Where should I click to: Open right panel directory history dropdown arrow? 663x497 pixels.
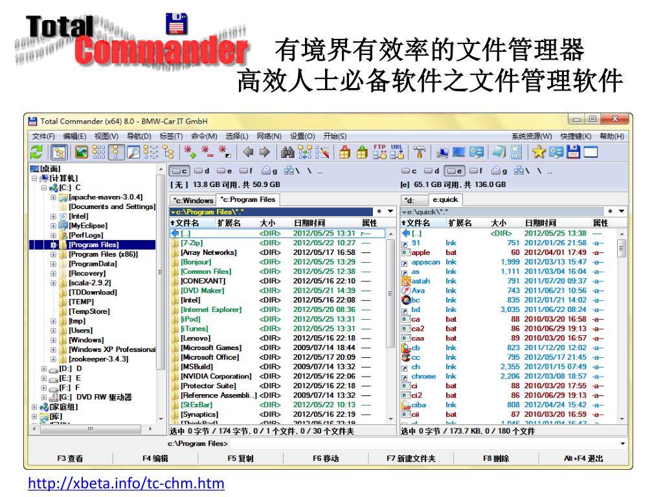point(622,212)
